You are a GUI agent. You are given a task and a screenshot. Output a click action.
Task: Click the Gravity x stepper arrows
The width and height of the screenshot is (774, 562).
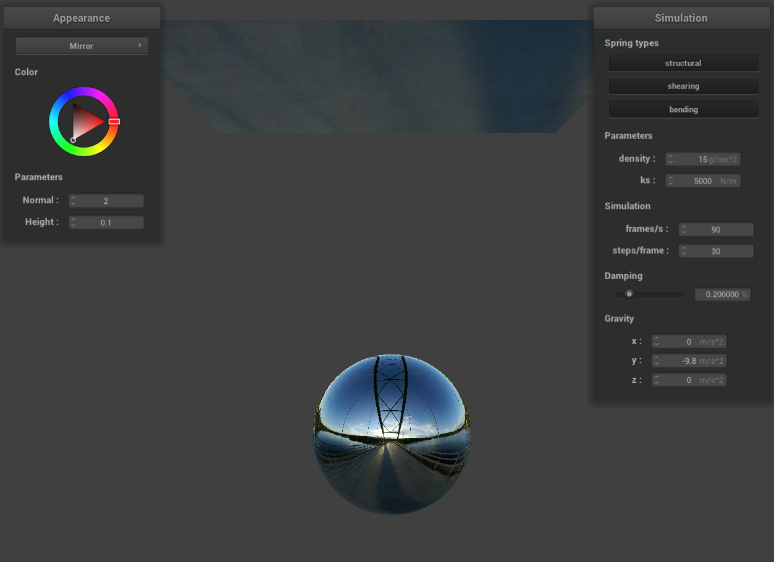pyautogui.click(x=657, y=342)
